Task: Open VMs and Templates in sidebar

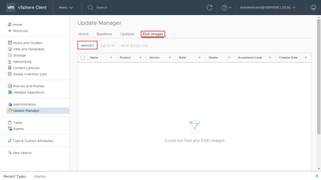Action: coord(29,49)
